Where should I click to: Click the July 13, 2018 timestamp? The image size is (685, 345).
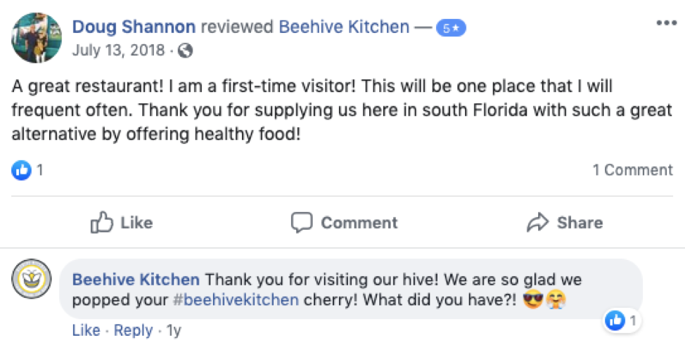click(119, 50)
